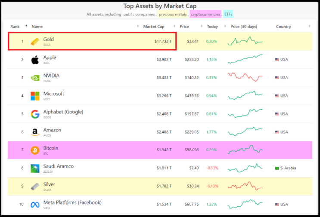
Task: Select the ETFs filter tag
Action: (228, 14)
